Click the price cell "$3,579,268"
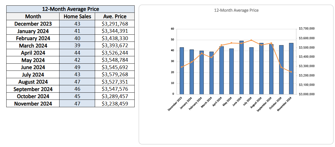335x147 pixels. pyautogui.click(x=115, y=74)
